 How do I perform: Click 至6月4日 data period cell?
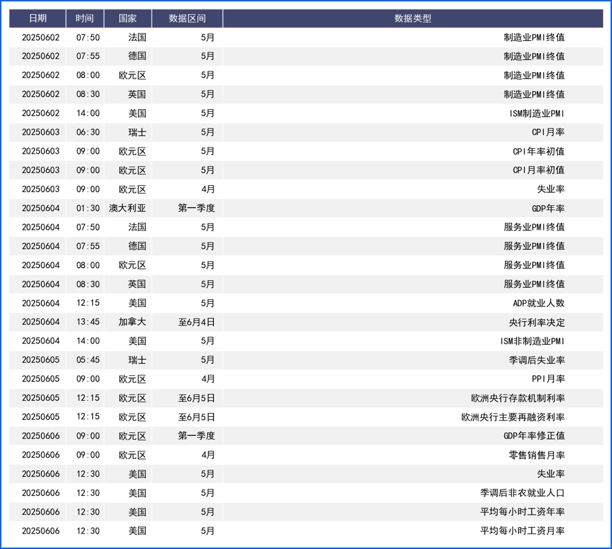tap(196, 322)
